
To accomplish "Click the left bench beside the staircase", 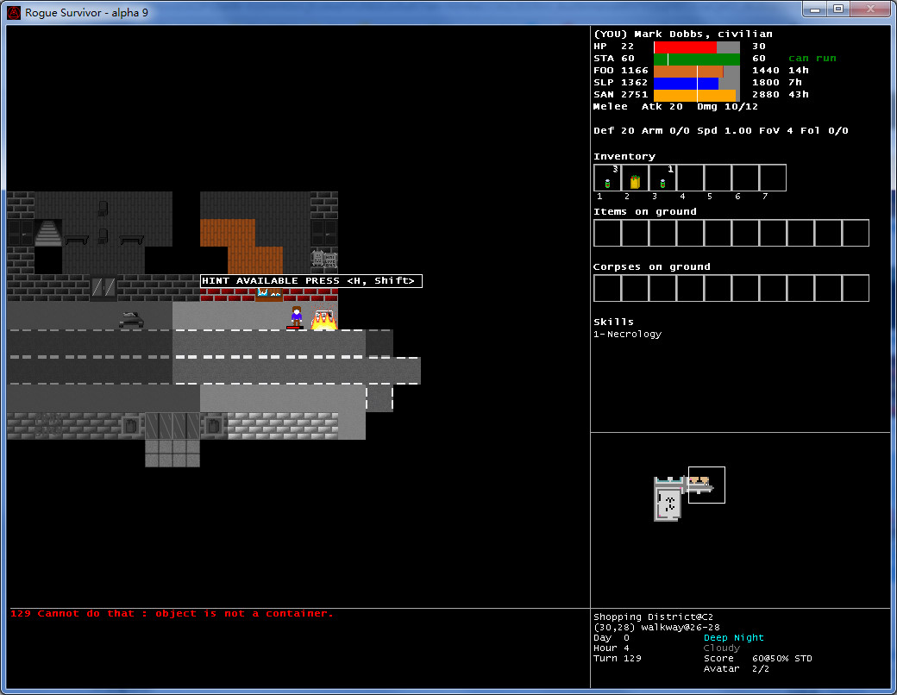I will click(x=76, y=240).
